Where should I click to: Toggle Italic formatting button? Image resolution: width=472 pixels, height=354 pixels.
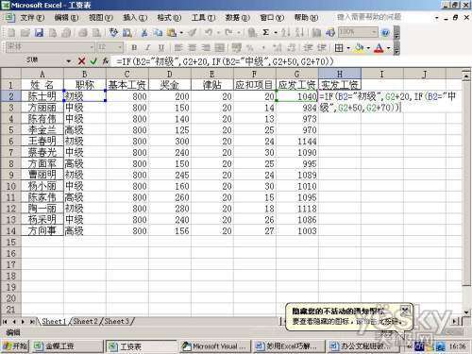click(x=147, y=48)
